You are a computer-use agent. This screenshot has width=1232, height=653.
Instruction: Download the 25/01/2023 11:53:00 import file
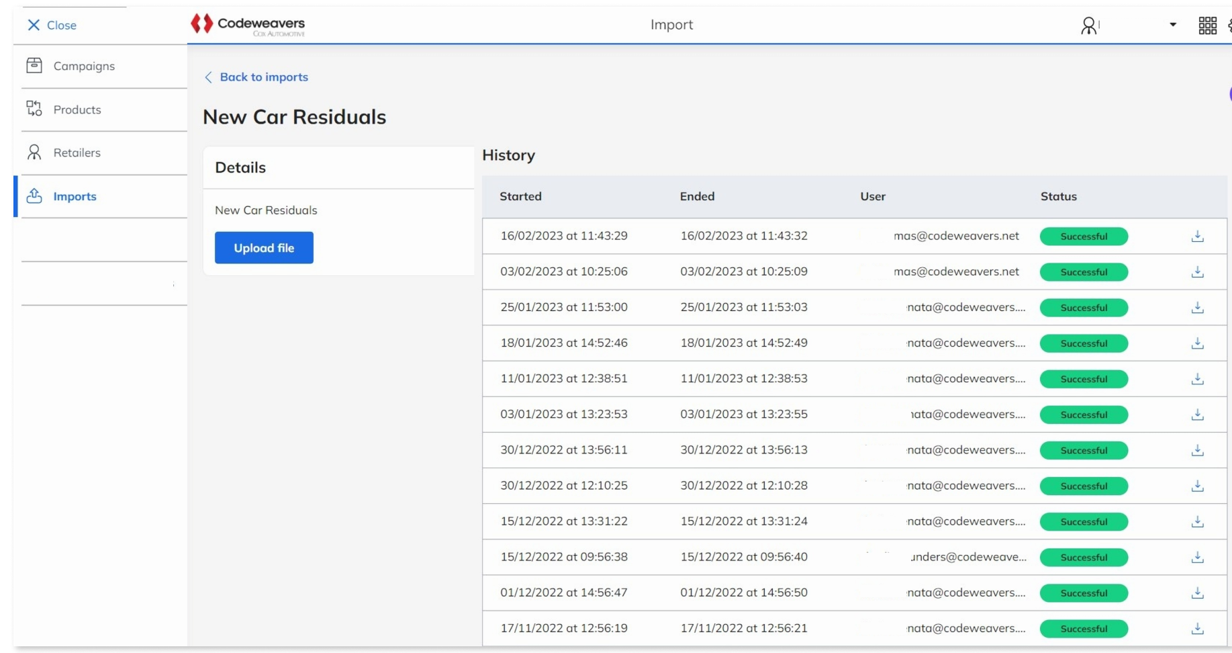tap(1197, 308)
